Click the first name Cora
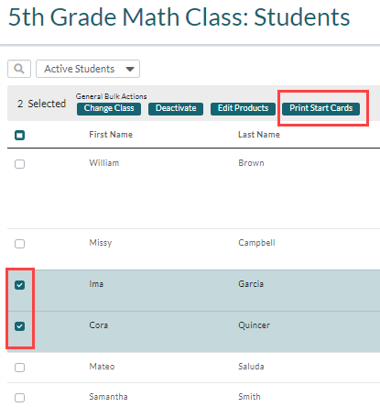 tap(99, 325)
